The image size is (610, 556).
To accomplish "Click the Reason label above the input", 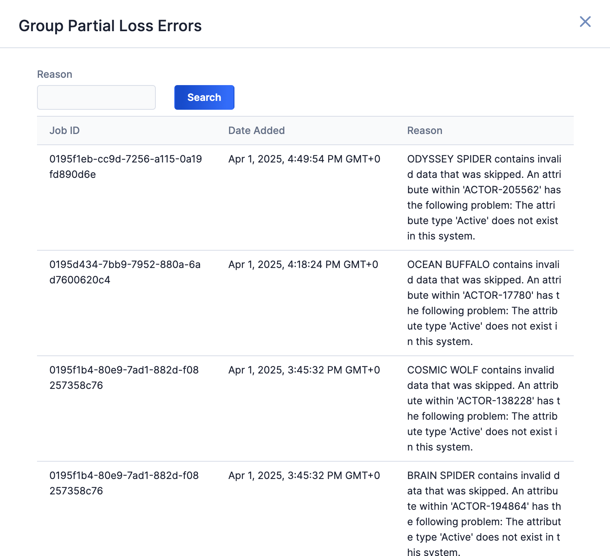I will (54, 74).
